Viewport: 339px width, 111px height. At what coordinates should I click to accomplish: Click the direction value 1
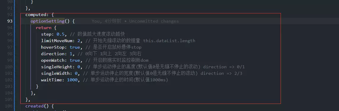tap(71, 54)
